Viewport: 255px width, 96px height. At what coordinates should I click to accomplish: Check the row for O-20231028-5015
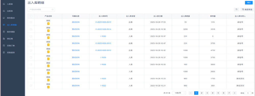coord(31,22)
